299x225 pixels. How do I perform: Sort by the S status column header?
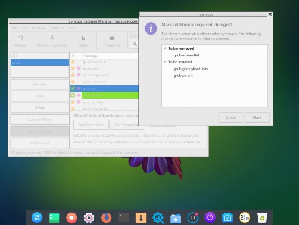pyautogui.click(x=73, y=56)
